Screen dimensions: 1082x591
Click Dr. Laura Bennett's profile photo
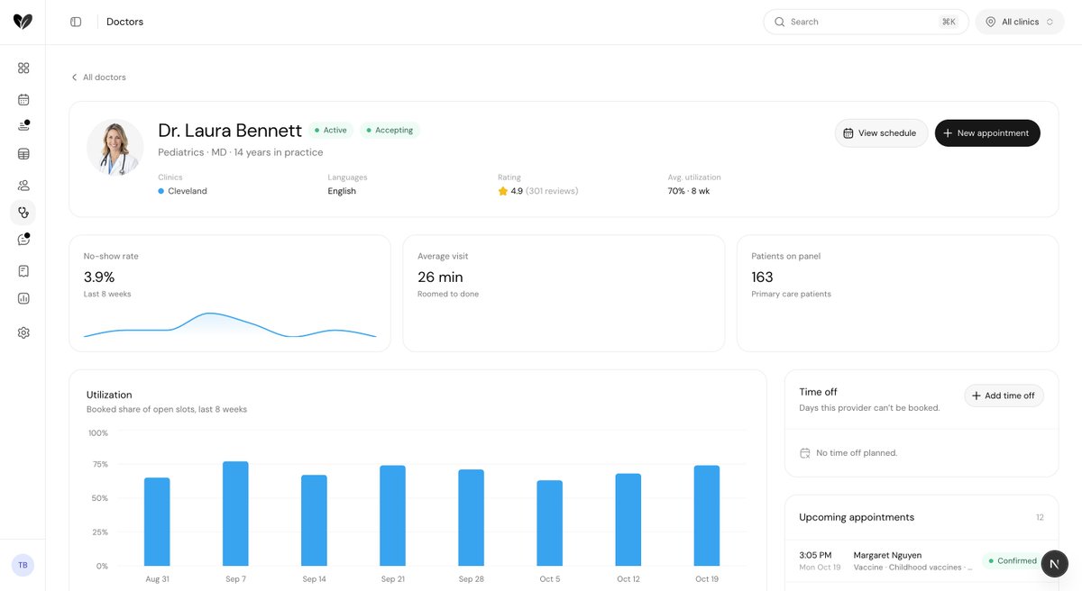coord(115,147)
